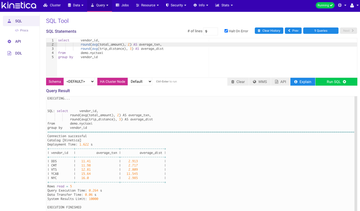Viewport: 360px width, 211px height.
Task: Switch to the Jobs menu
Action: click(x=122, y=5)
